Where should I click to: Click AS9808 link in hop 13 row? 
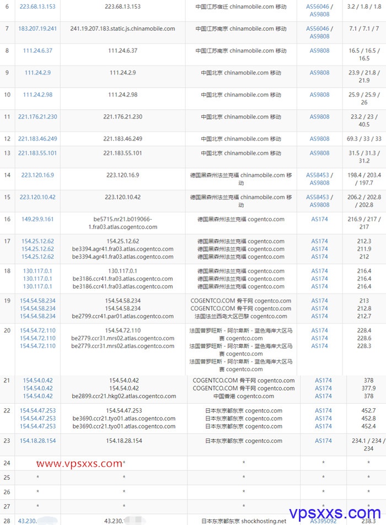click(319, 153)
